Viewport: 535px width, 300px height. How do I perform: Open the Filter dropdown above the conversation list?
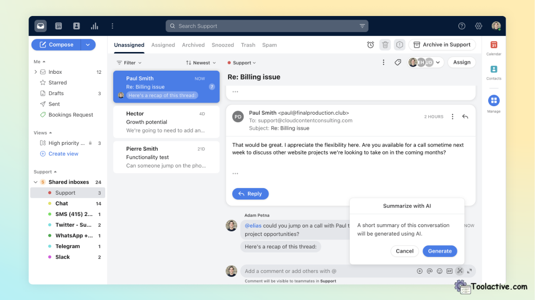coord(129,62)
